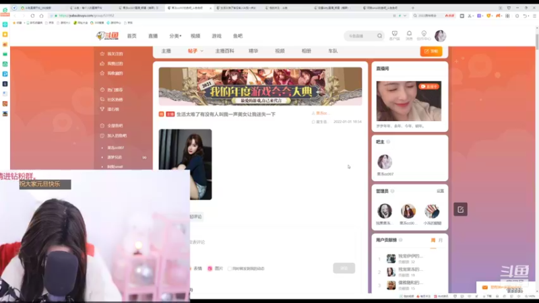Open 加入的鱼吧 in the left sidebar
The height and width of the screenshot is (303, 539).
[x=113, y=136]
